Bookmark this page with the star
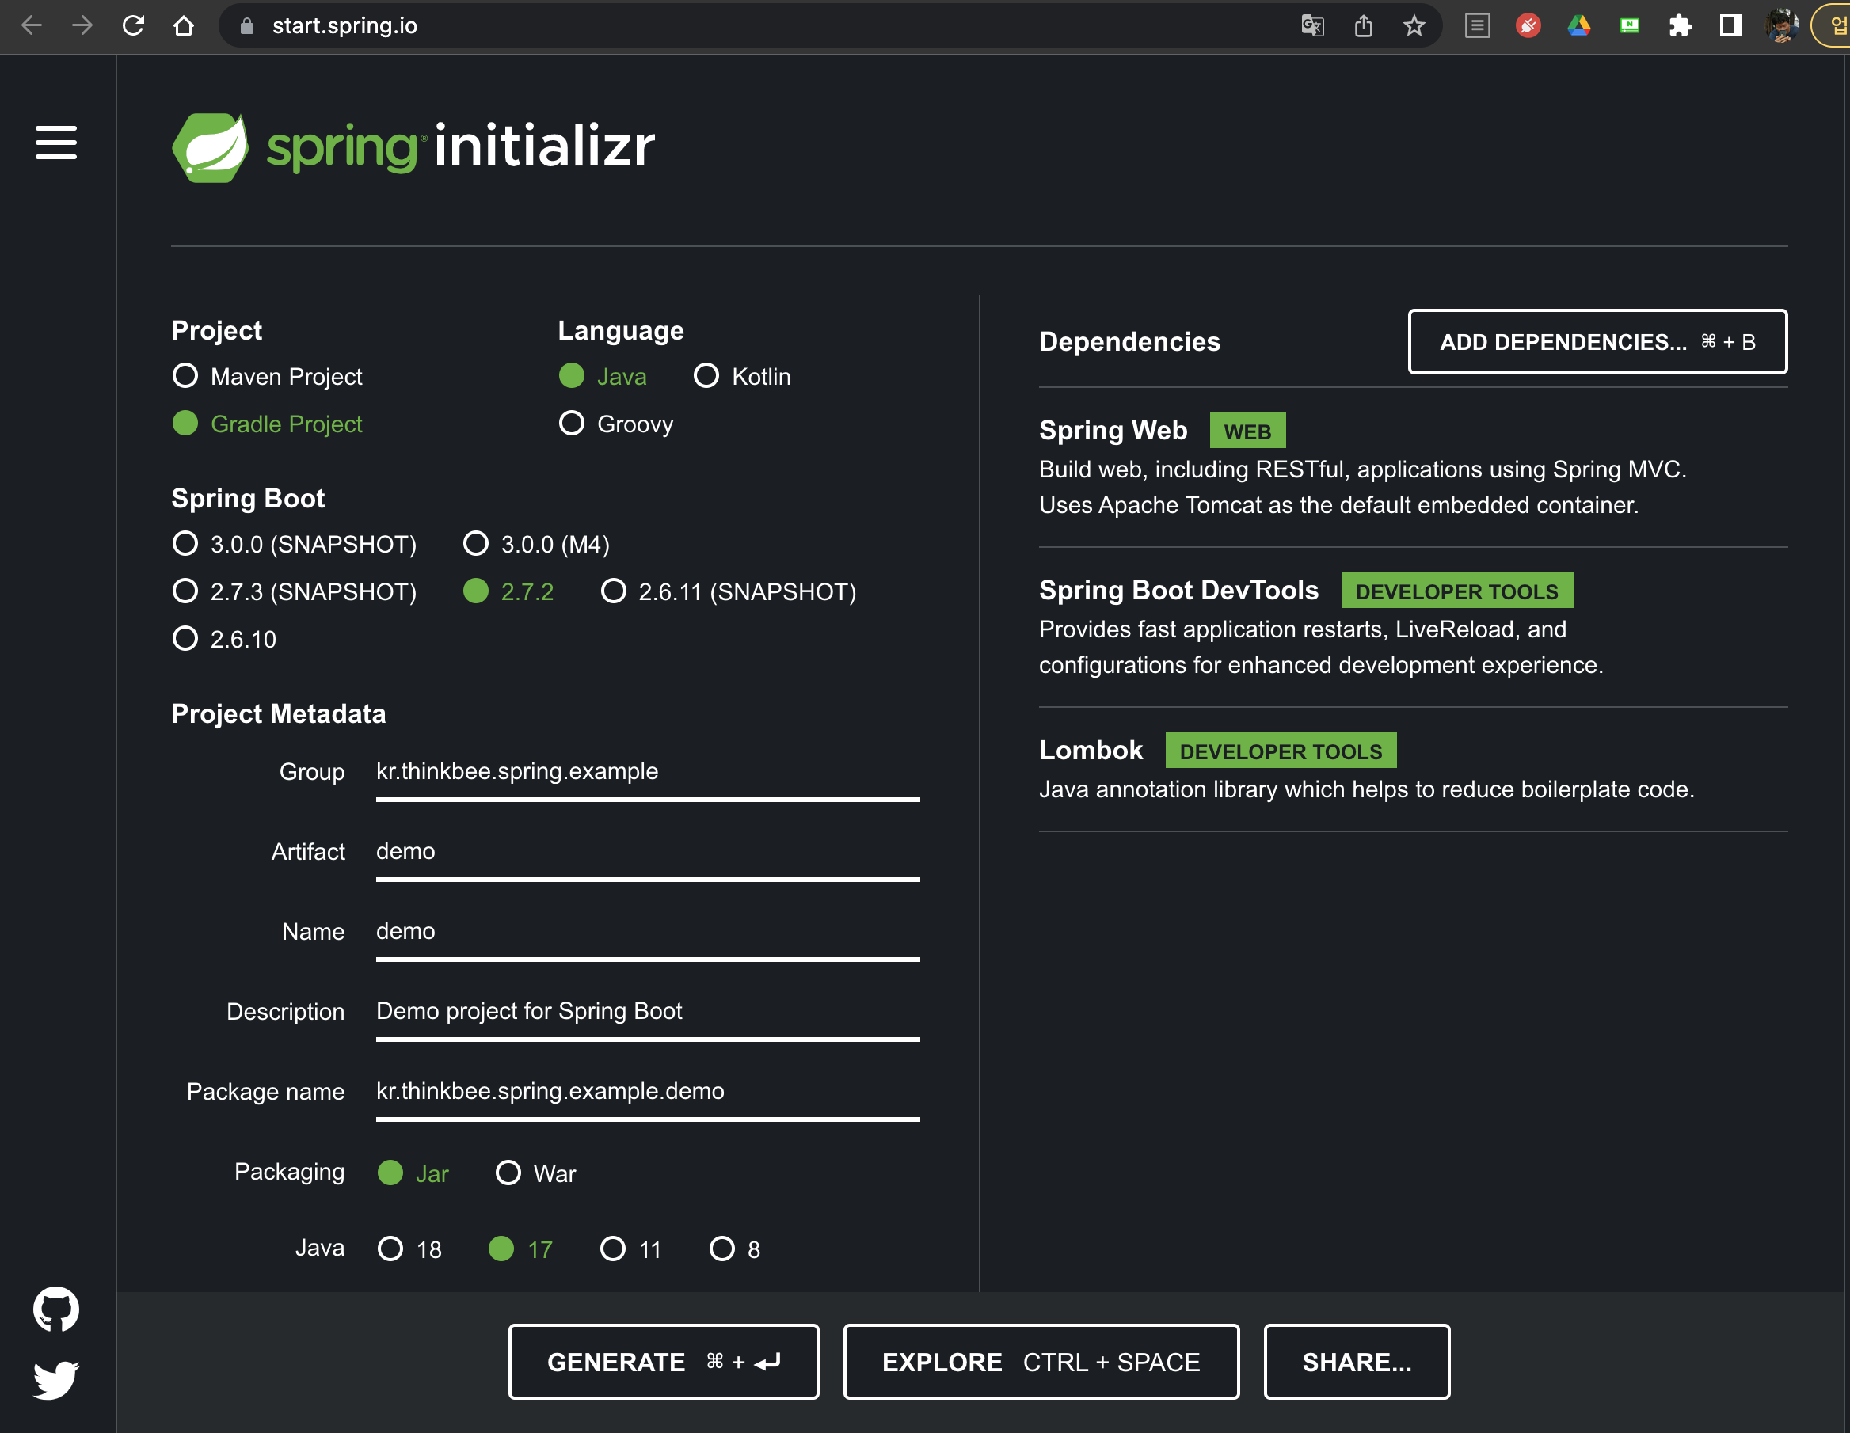 coord(1414,26)
